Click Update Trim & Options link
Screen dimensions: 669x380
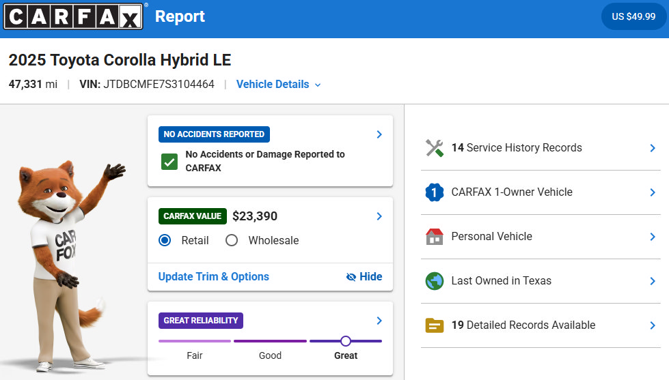coord(214,276)
